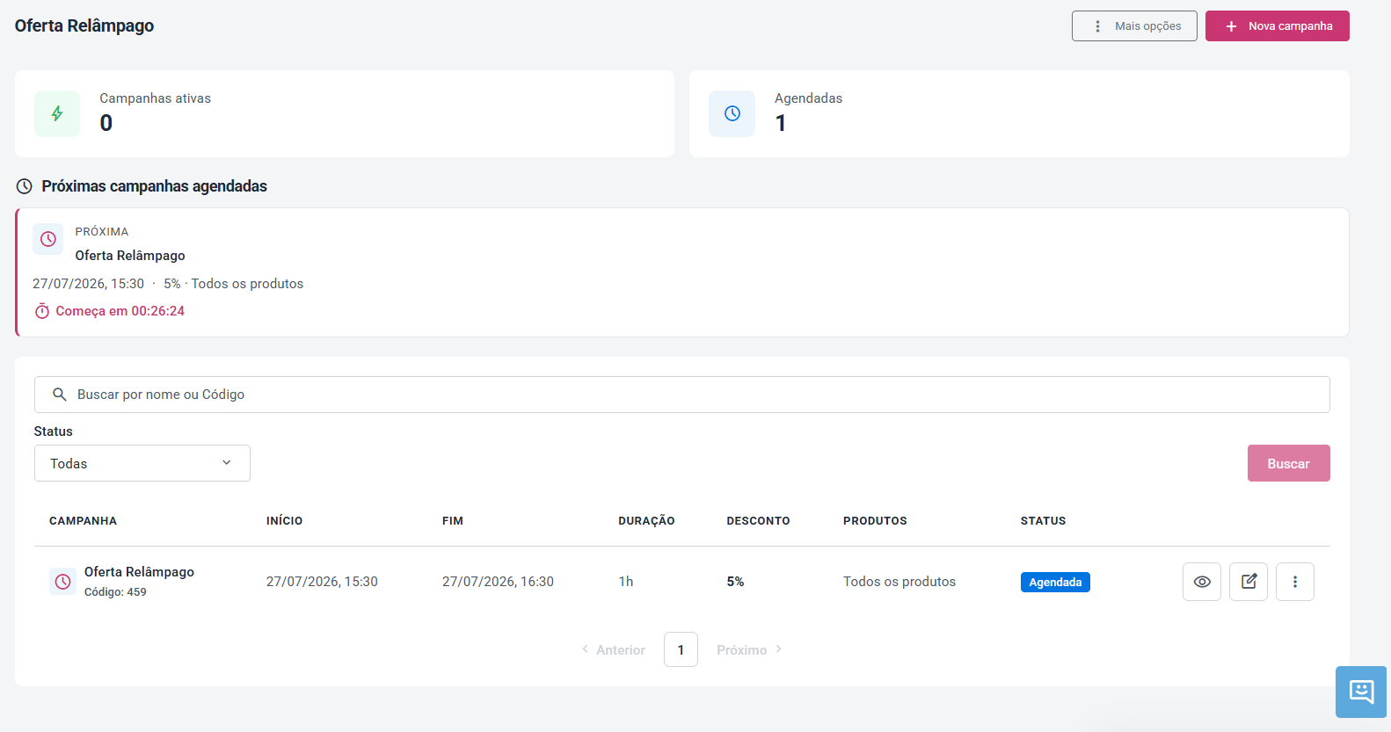Open the chat support widget icon

tap(1361, 692)
